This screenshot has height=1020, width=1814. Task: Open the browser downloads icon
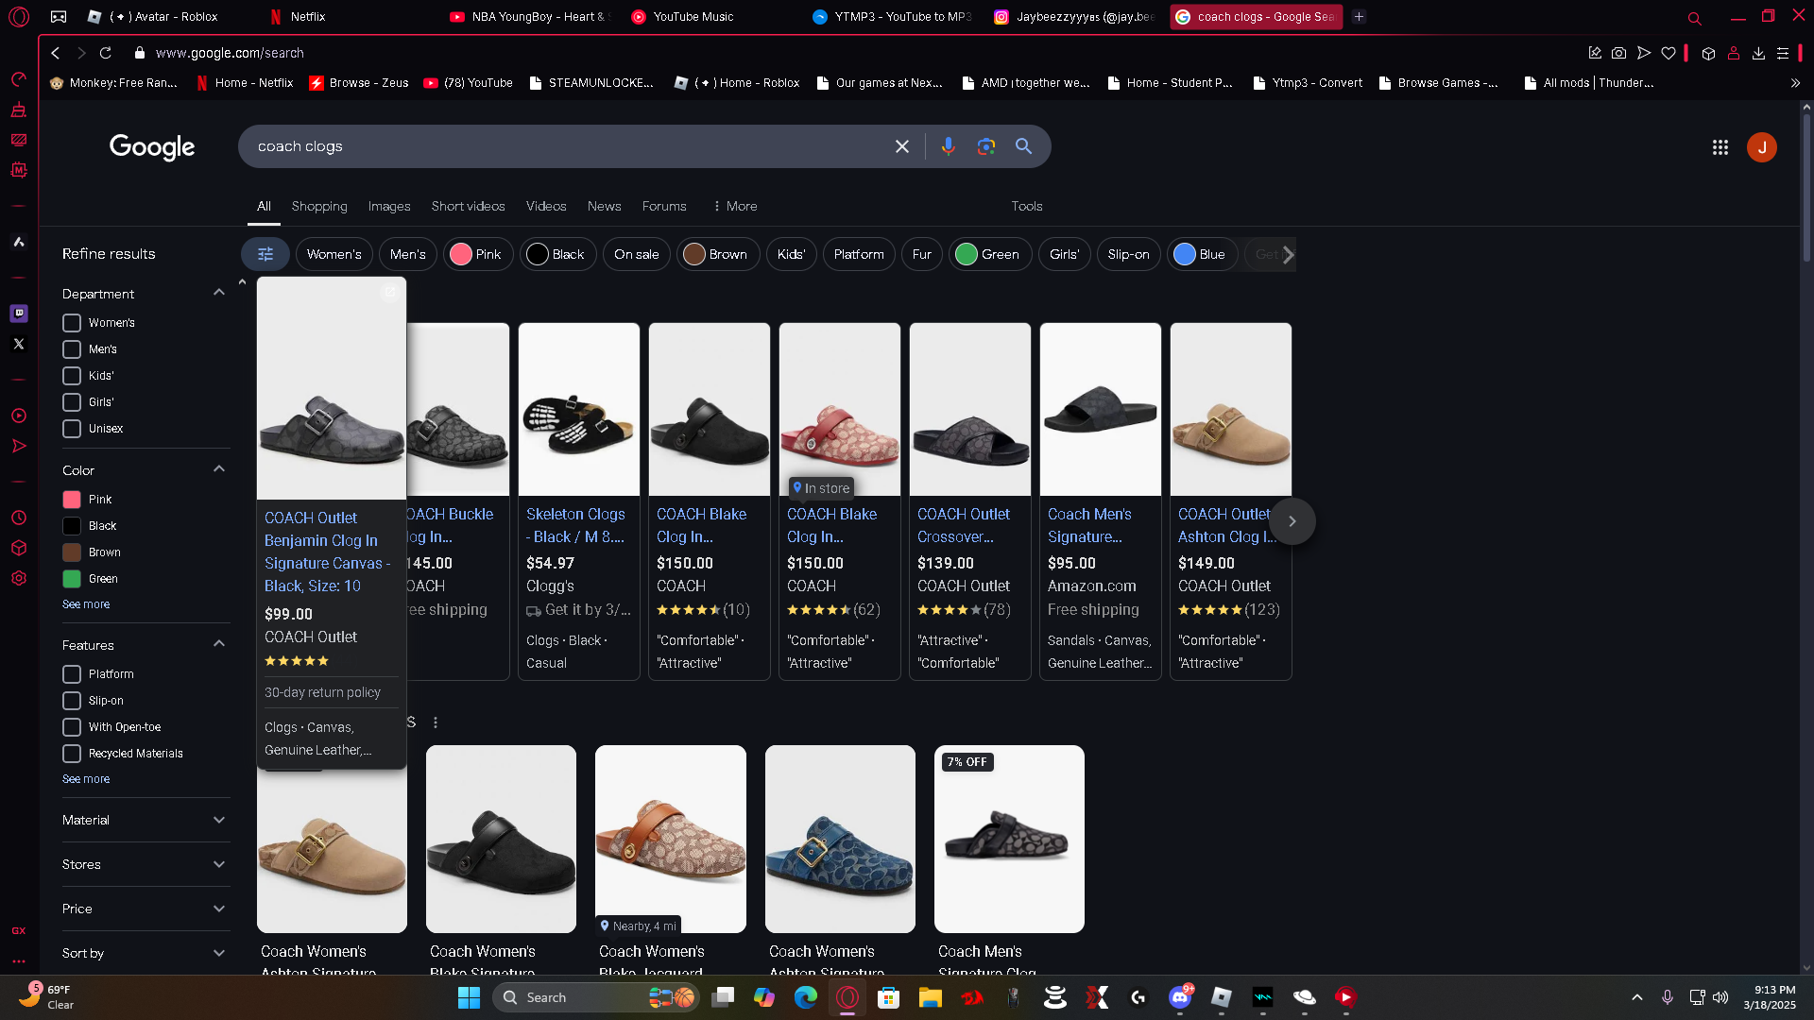coord(1758,53)
